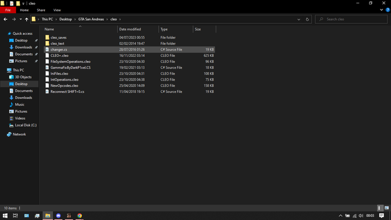391x220 pixels.
Task: Open Videos in navigation pane
Action: pos(20,118)
